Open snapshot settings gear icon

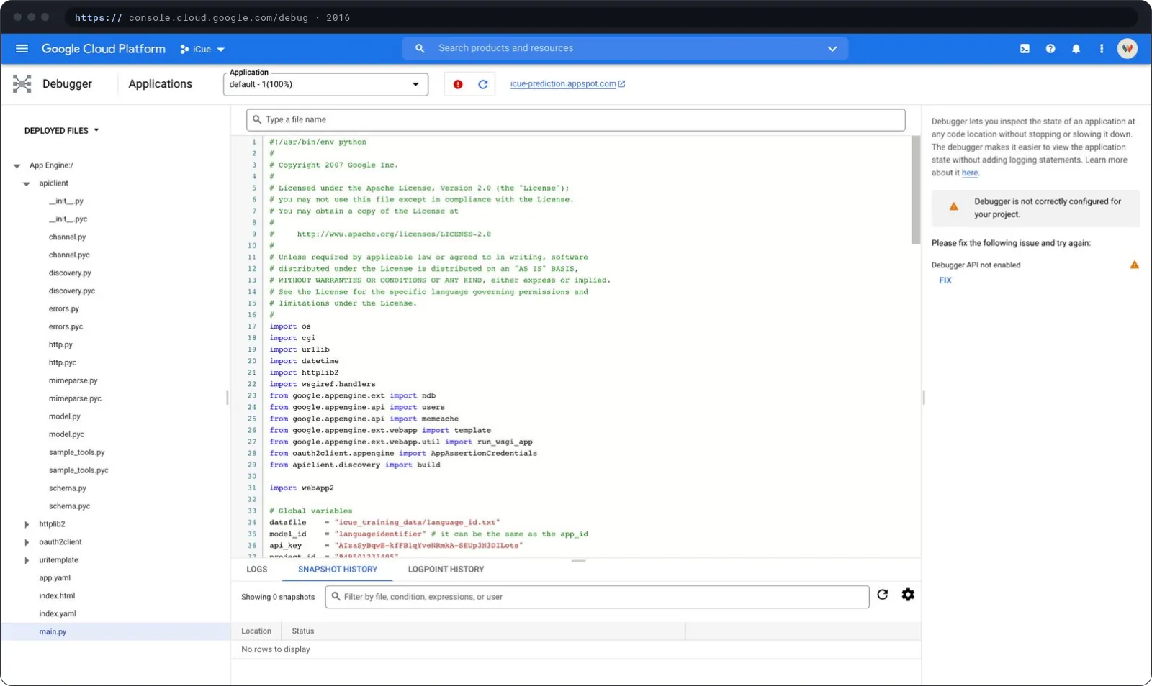coord(908,595)
